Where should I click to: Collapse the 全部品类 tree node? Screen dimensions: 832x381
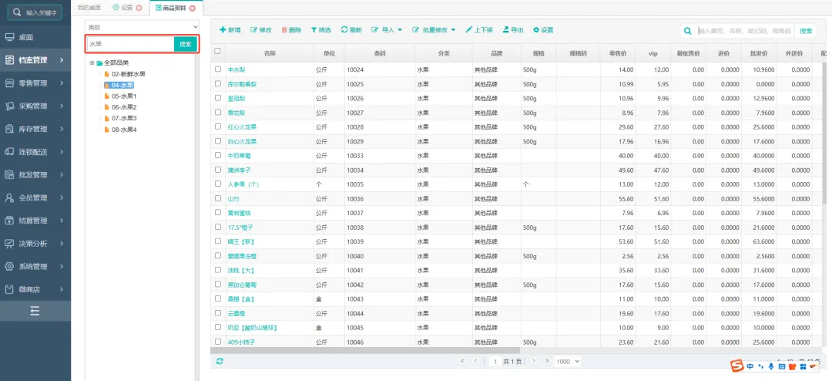point(92,62)
